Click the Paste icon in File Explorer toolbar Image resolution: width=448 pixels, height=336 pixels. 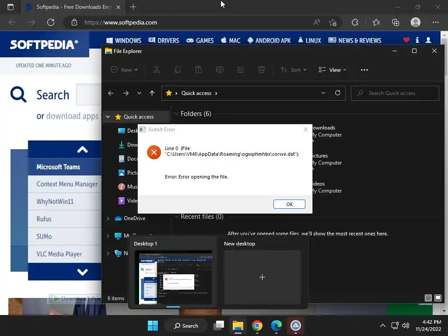[199, 70]
